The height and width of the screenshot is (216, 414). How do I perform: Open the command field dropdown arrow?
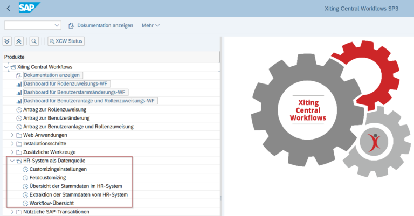(57, 25)
